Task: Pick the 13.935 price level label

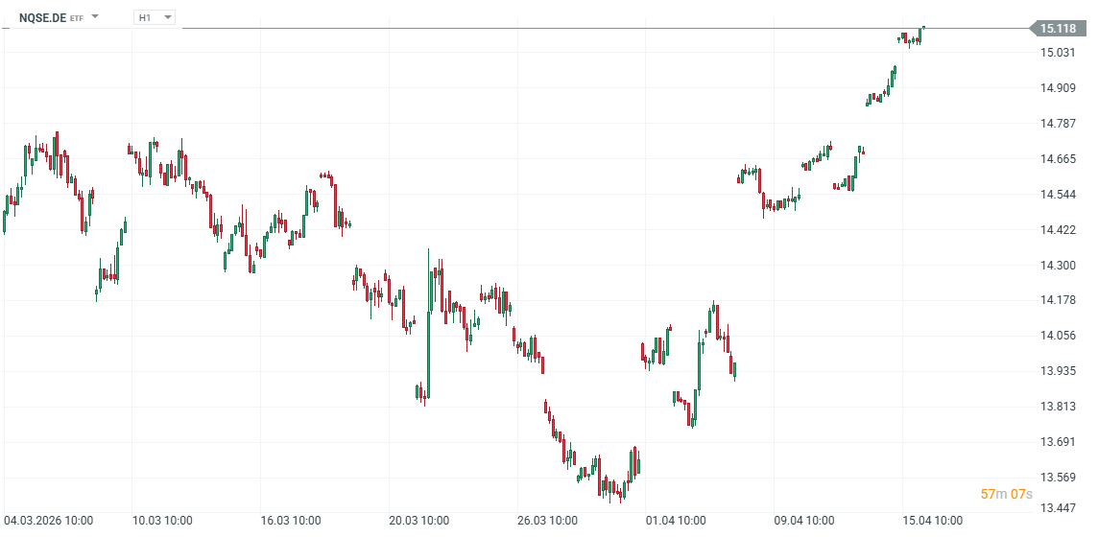Action: [x=1058, y=371]
